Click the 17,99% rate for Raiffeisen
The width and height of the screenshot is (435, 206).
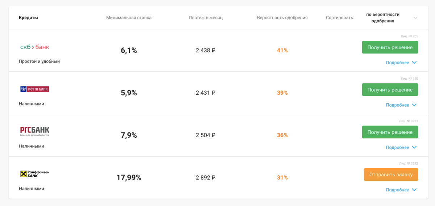pos(129,178)
